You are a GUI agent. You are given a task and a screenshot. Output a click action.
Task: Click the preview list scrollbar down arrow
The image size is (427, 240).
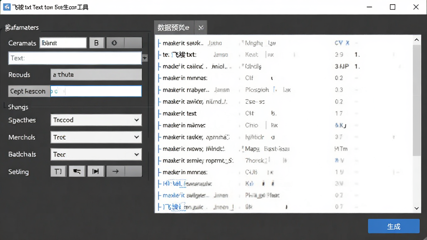(417, 208)
